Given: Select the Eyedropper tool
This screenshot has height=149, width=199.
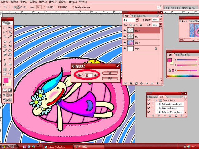Looking at the screenshot, I should click(10, 69).
